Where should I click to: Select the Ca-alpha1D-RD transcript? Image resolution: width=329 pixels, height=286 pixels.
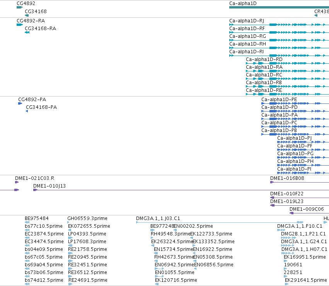click(x=288, y=63)
